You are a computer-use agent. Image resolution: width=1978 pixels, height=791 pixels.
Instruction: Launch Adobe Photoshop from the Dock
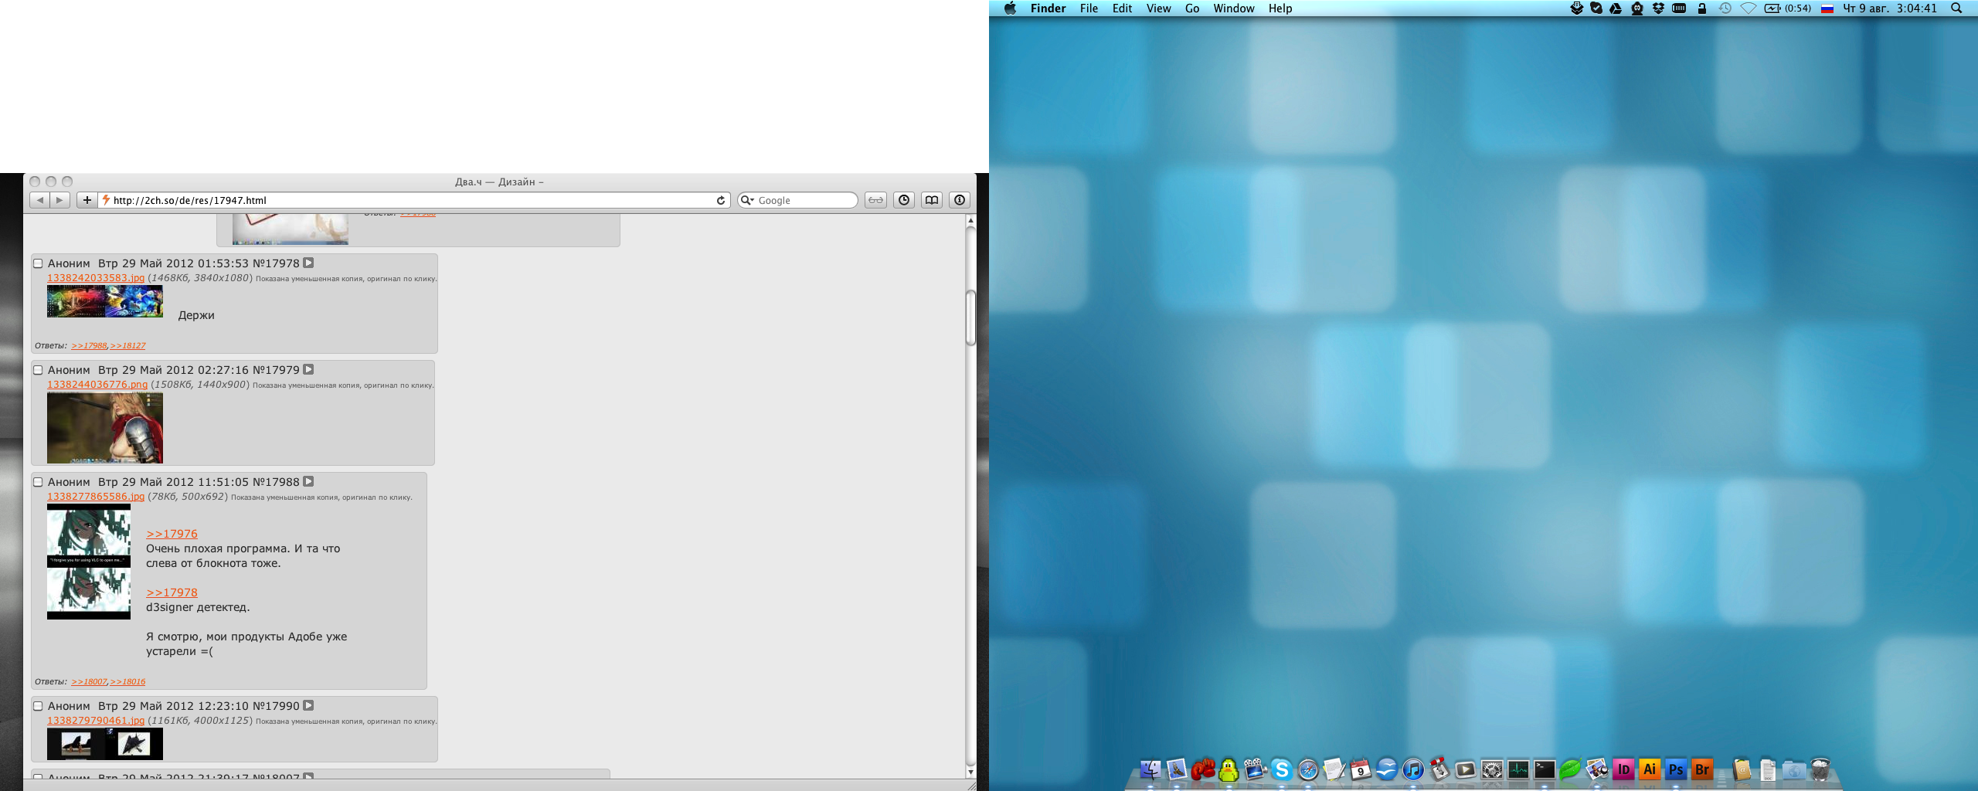point(1676,769)
